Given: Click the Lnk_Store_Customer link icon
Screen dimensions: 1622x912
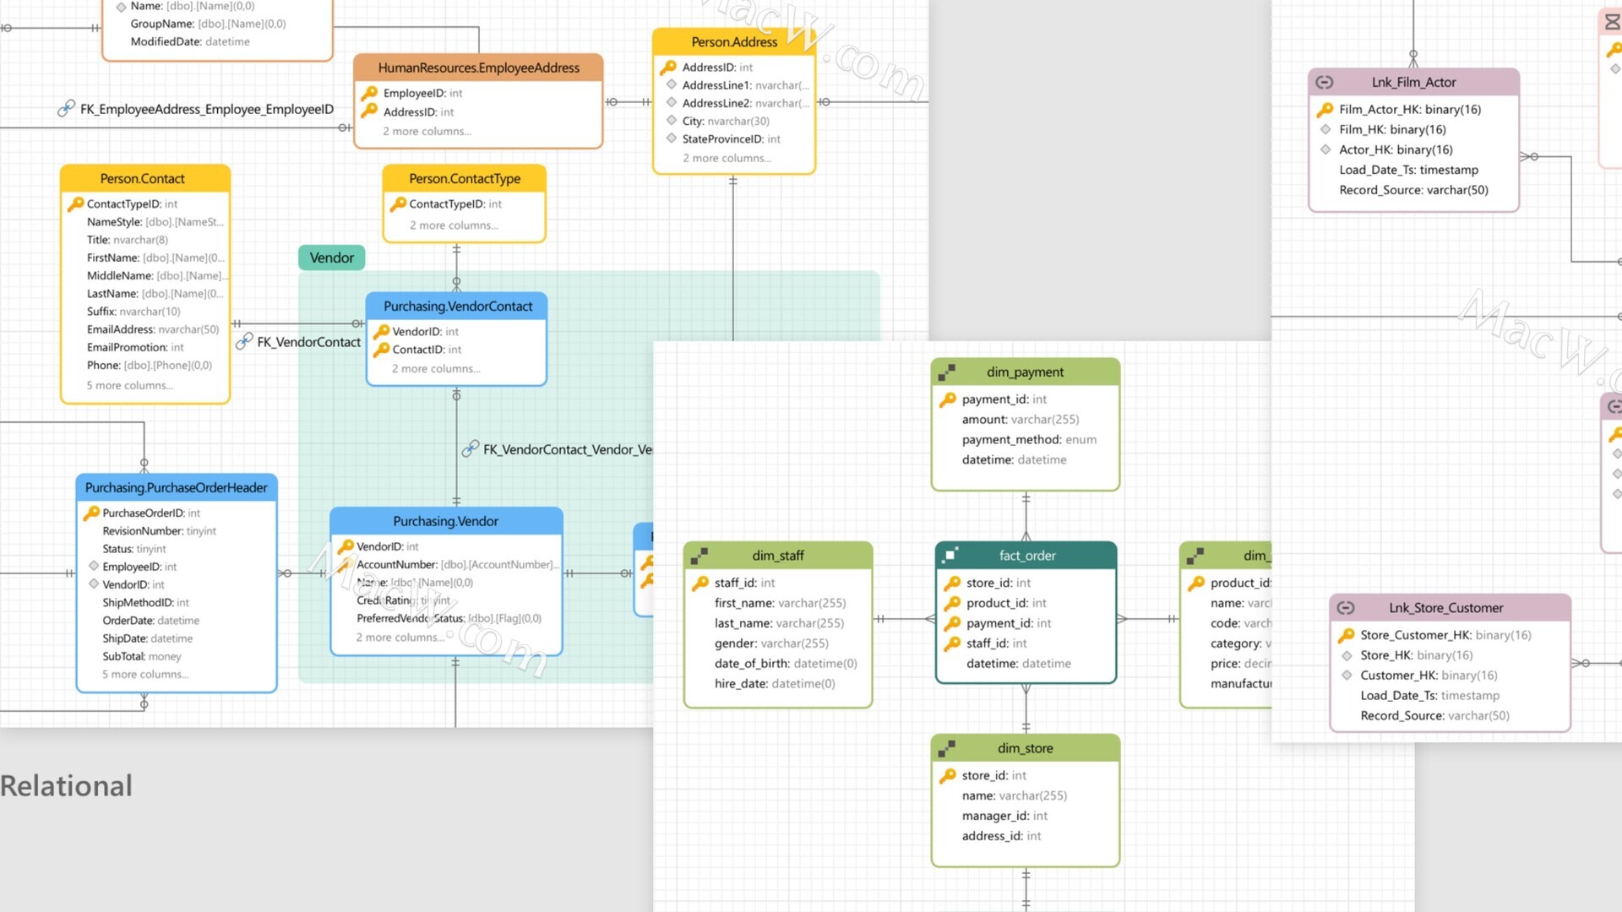Looking at the screenshot, I should (1346, 608).
